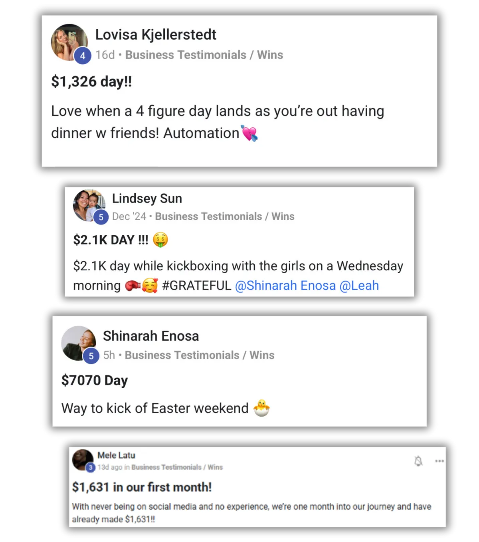
Task: Open the "$1,631 in our first month!" post title
Action: 142,487
